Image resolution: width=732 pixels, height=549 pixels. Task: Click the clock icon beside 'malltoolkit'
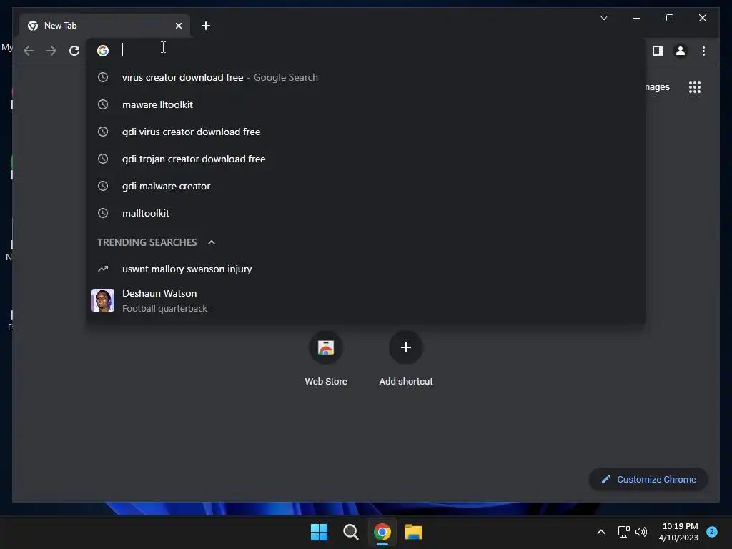click(103, 213)
